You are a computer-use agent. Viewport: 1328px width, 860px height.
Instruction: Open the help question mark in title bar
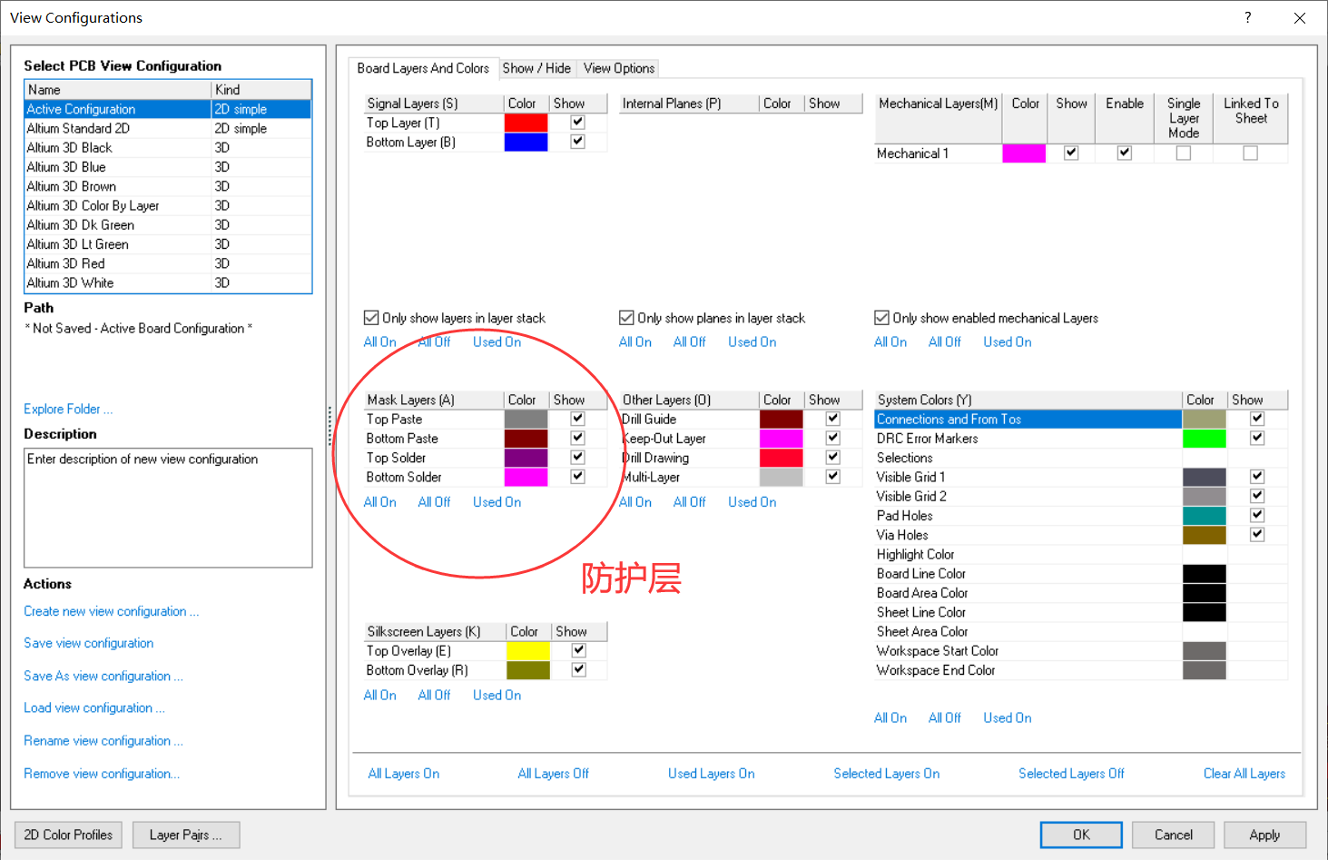pos(1248,17)
